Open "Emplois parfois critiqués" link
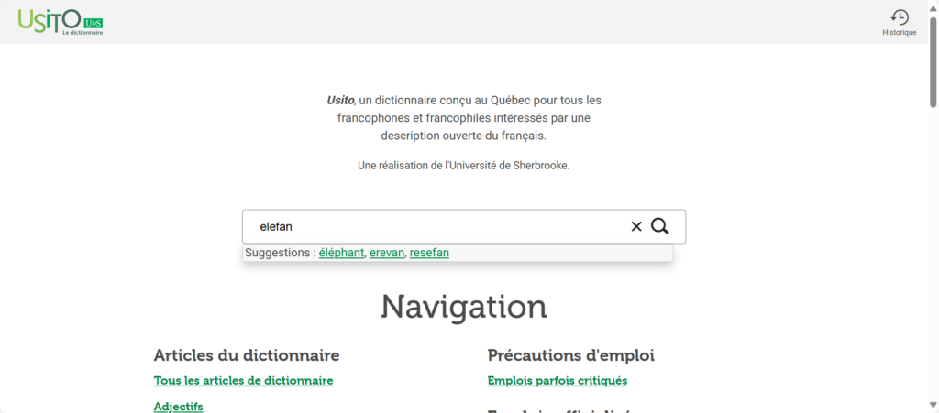The width and height of the screenshot is (939, 413). 558,381
